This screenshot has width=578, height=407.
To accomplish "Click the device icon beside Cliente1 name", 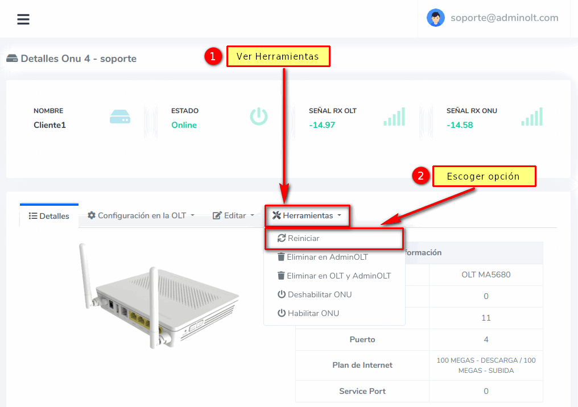I will (x=120, y=117).
